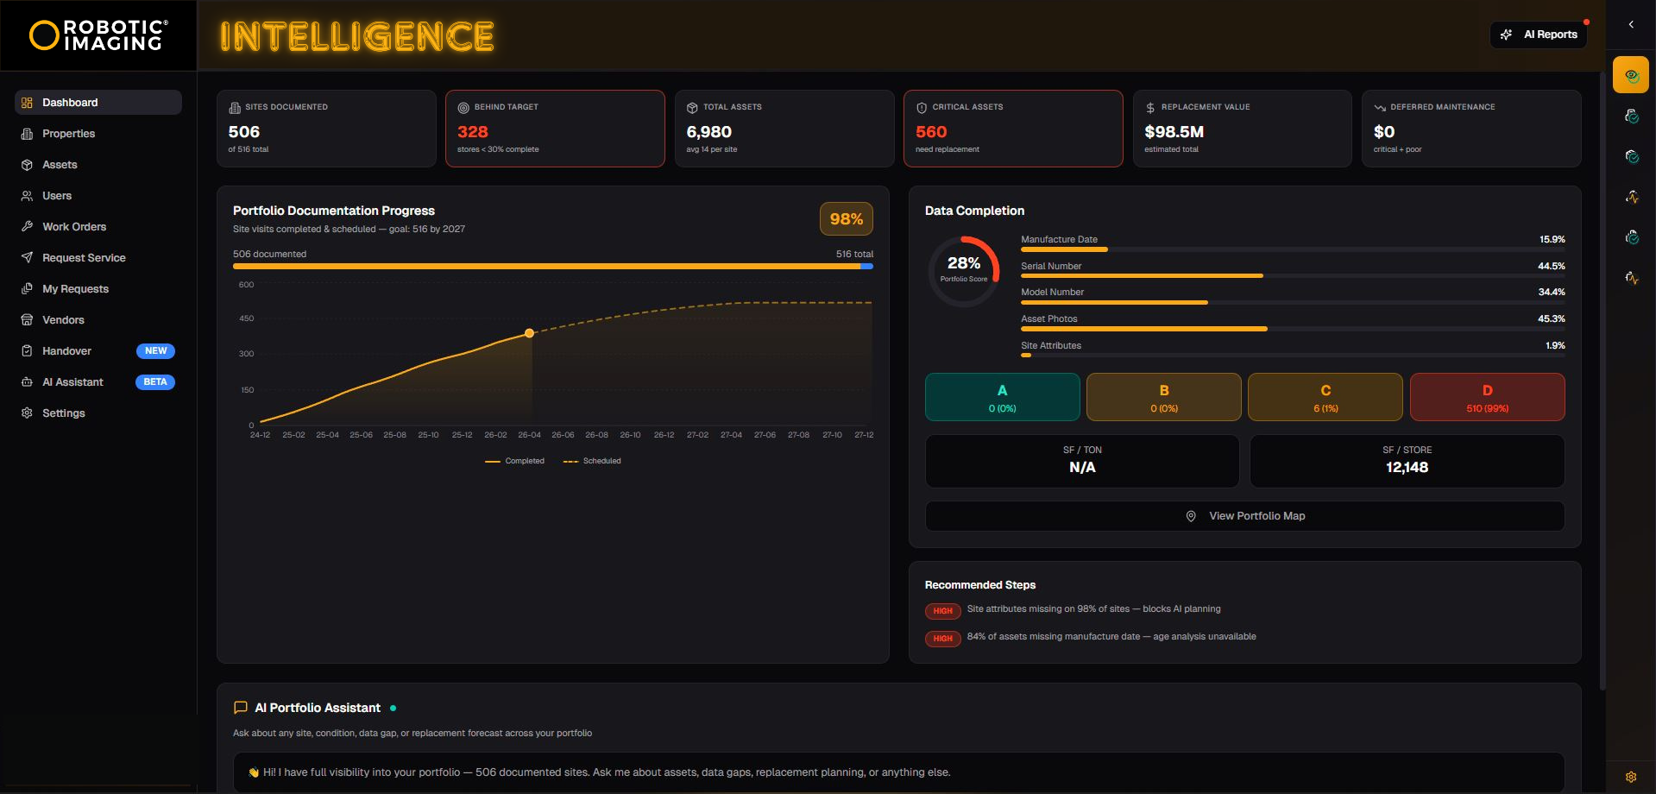Image resolution: width=1656 pixels, height=794 pixels.
Task: Switch to the Dashboard tab
Action: 69,102
